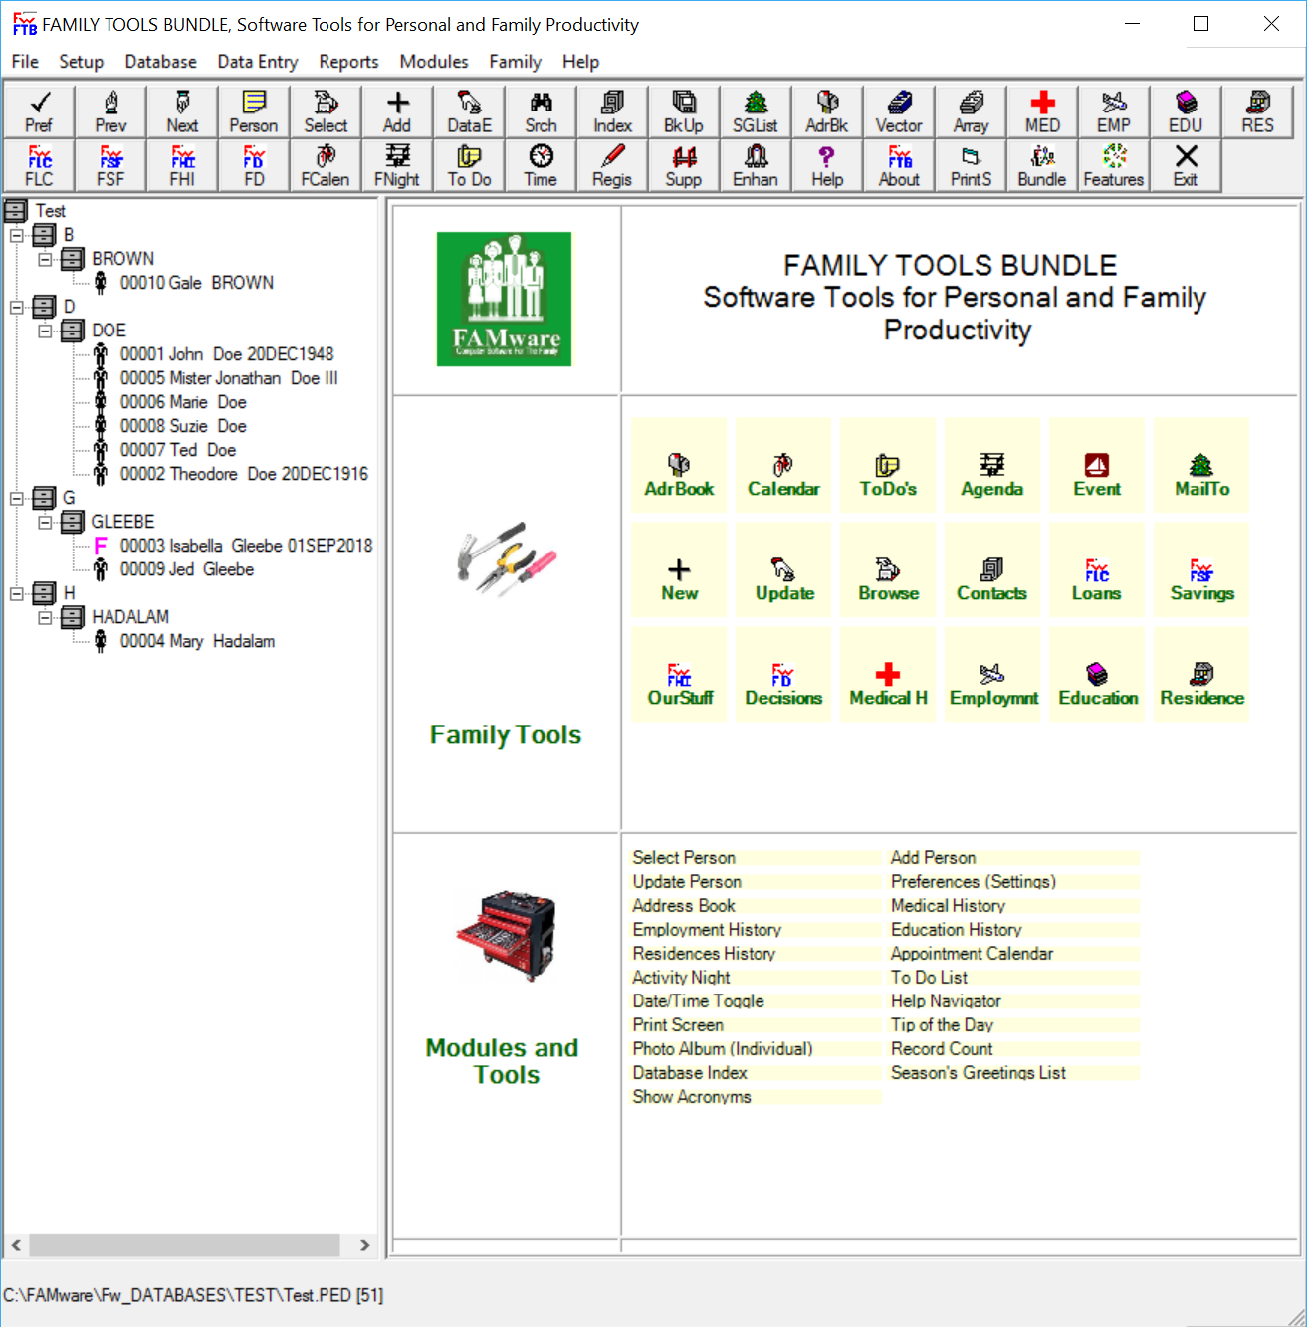Screen dimensions: 1307x1327
Task: Click the Array toolbar icon
Action: click(971, 111)
